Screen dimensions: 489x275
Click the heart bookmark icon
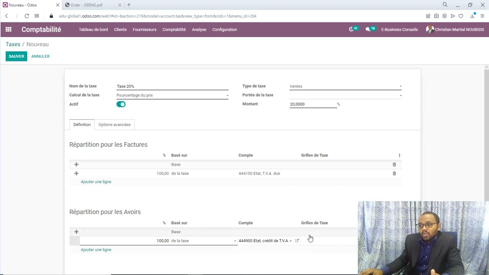pos(461,16)
